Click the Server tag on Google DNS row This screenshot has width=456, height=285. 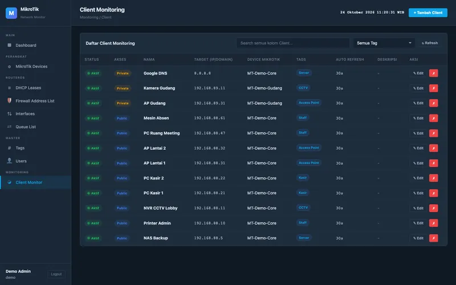point(304,73)
